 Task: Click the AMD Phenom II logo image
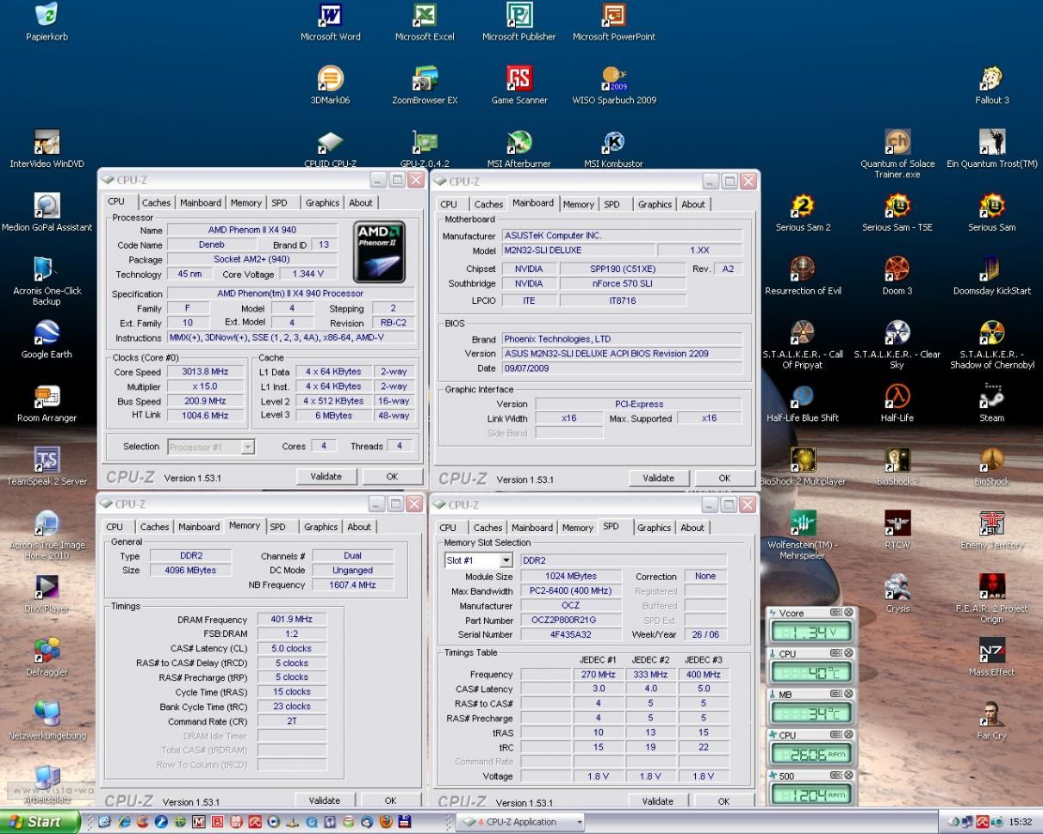tap(380, 251)
